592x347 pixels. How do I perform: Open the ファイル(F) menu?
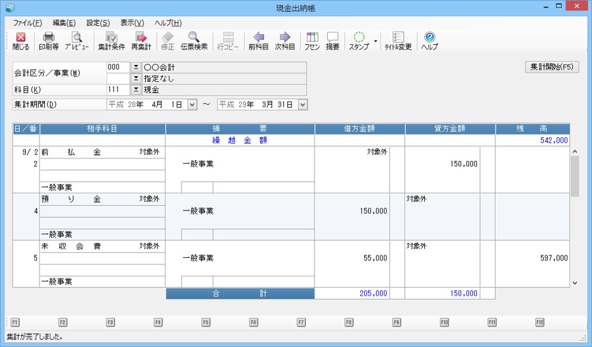pyautogui.click(x=27, y=23)
